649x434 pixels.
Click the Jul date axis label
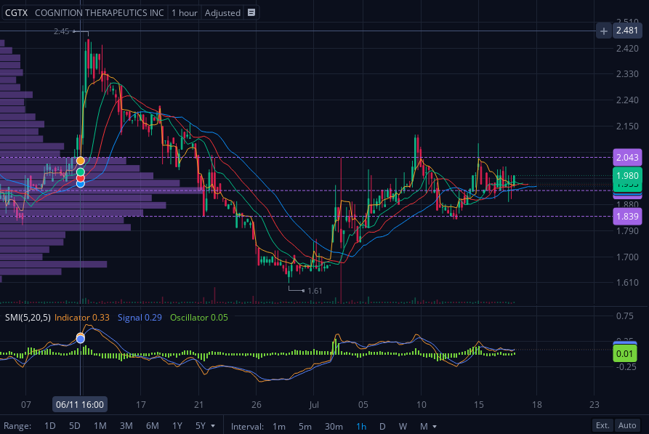314,405
